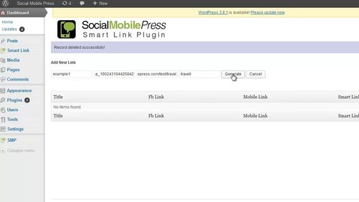
Task: Click the Plugins update count badge
Action: coord(27,100)
